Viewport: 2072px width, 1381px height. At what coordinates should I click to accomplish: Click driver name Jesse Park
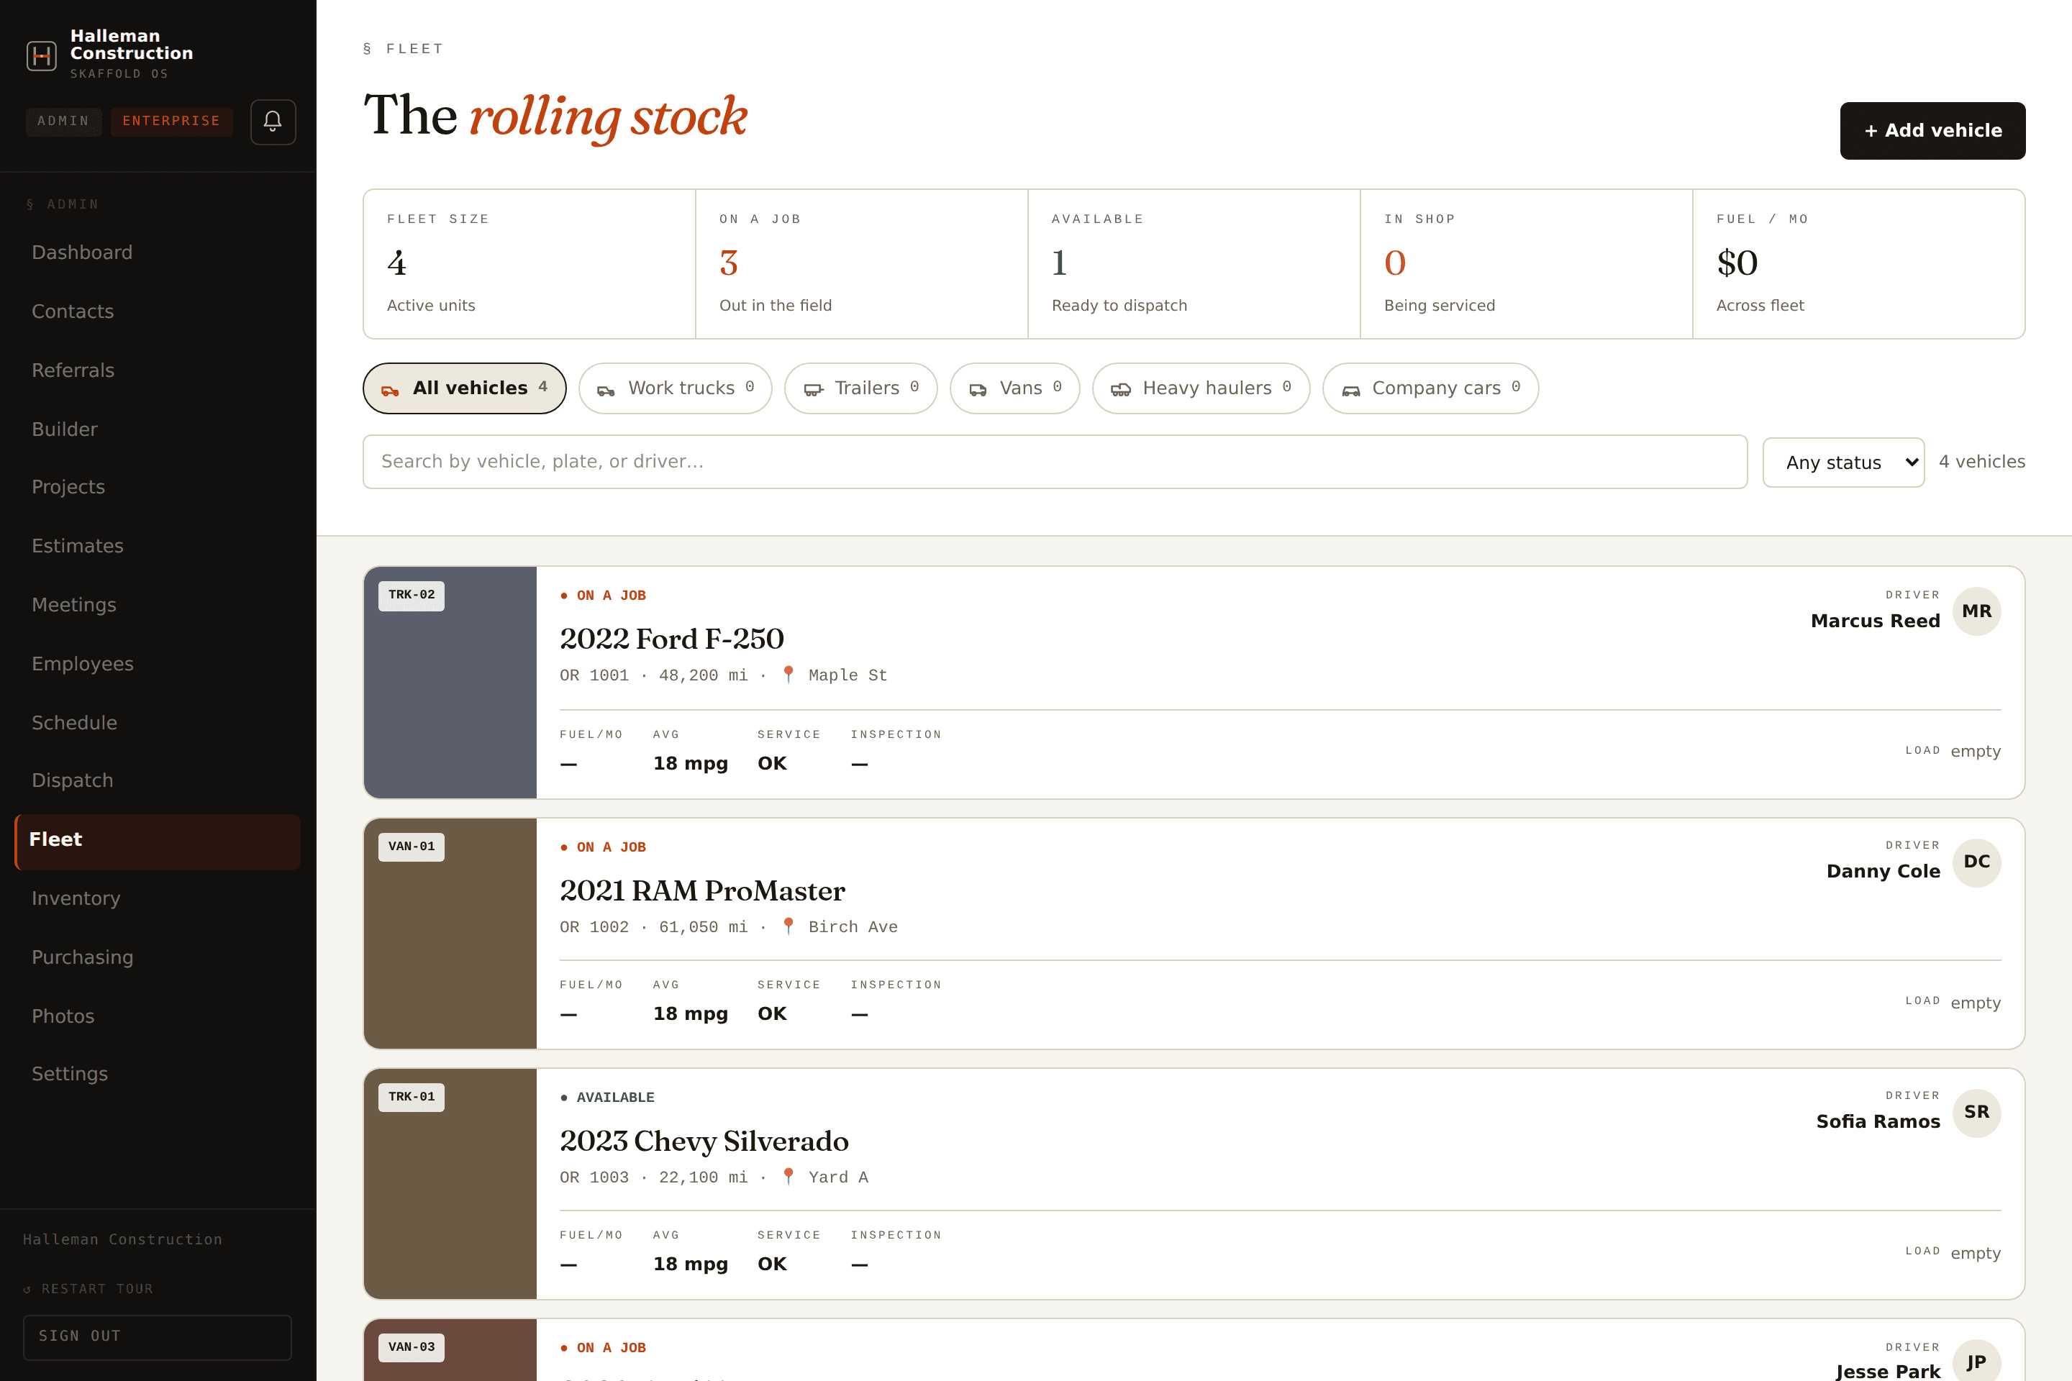tap(1888, 1372)
